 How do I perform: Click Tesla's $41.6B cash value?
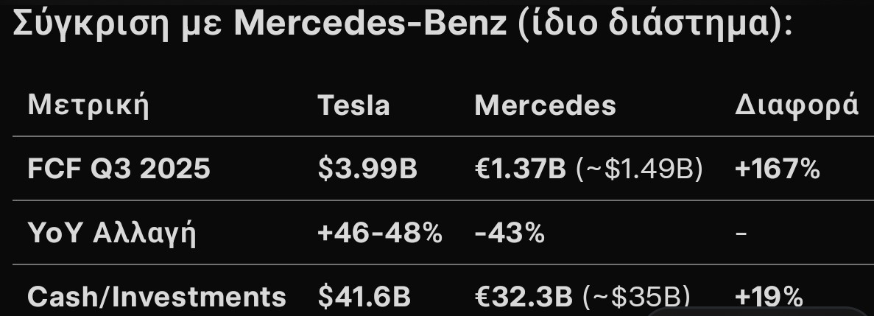point(364,297)
